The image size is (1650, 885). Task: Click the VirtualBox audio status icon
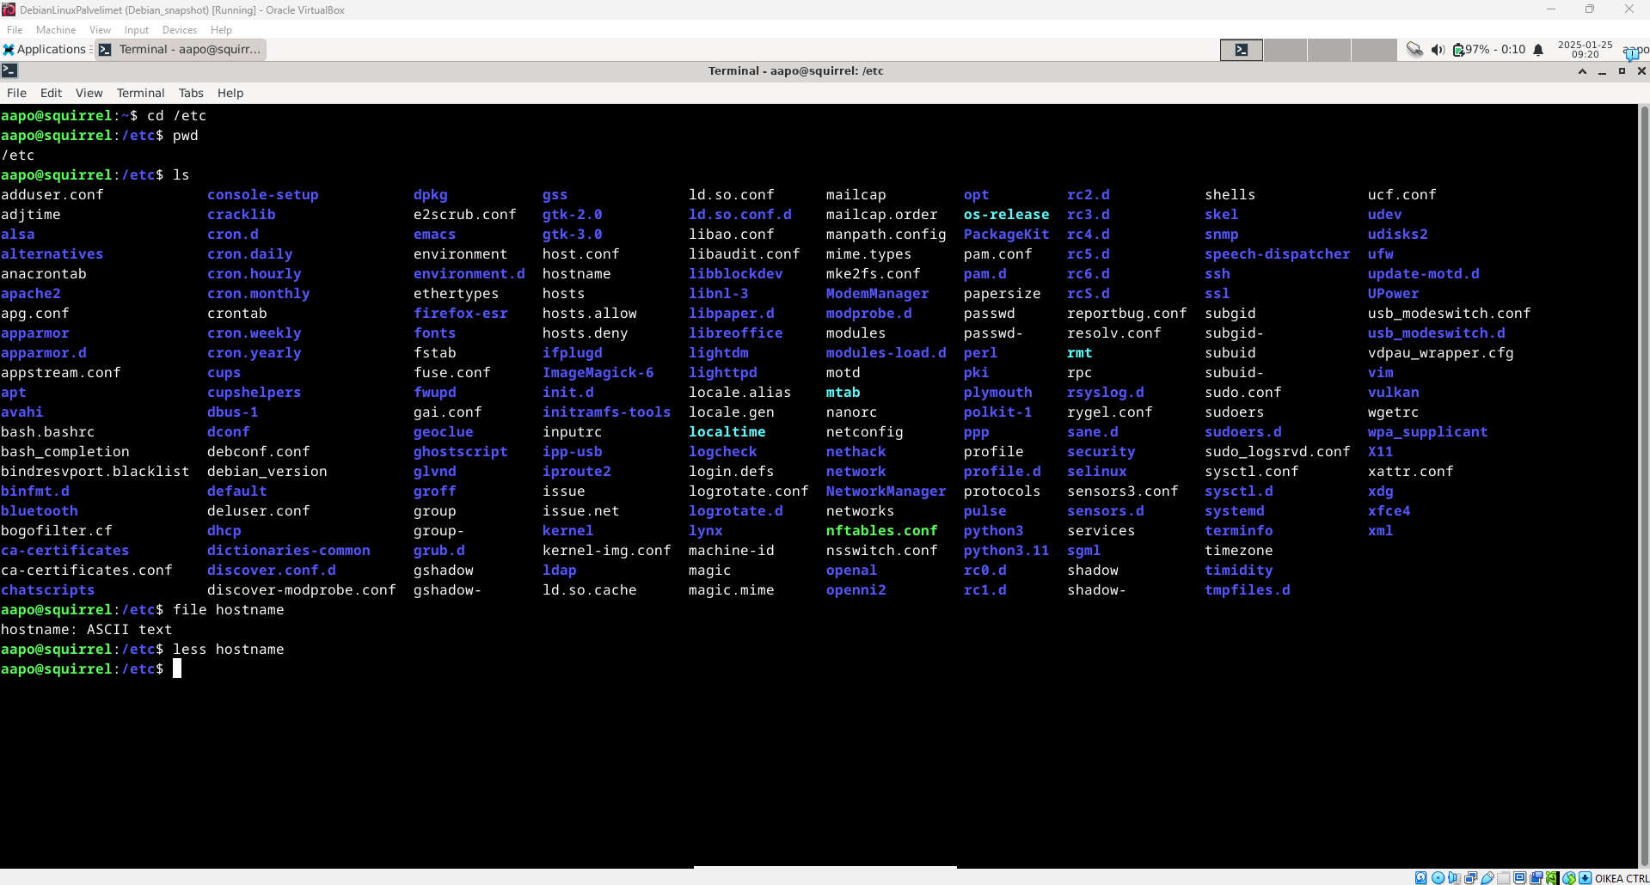pyautogui.click(x=1454, y=878)
